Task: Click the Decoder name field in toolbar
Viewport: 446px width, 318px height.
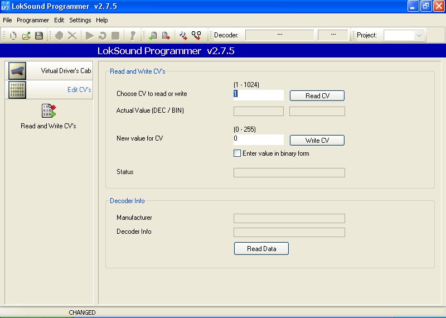Action: pos(280,35)
